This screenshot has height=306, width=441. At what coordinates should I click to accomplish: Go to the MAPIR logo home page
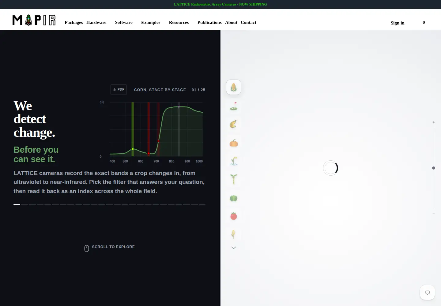click(34, 20)
